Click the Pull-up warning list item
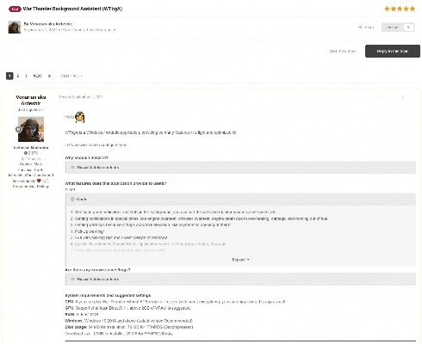 click(x=90, y=231)
